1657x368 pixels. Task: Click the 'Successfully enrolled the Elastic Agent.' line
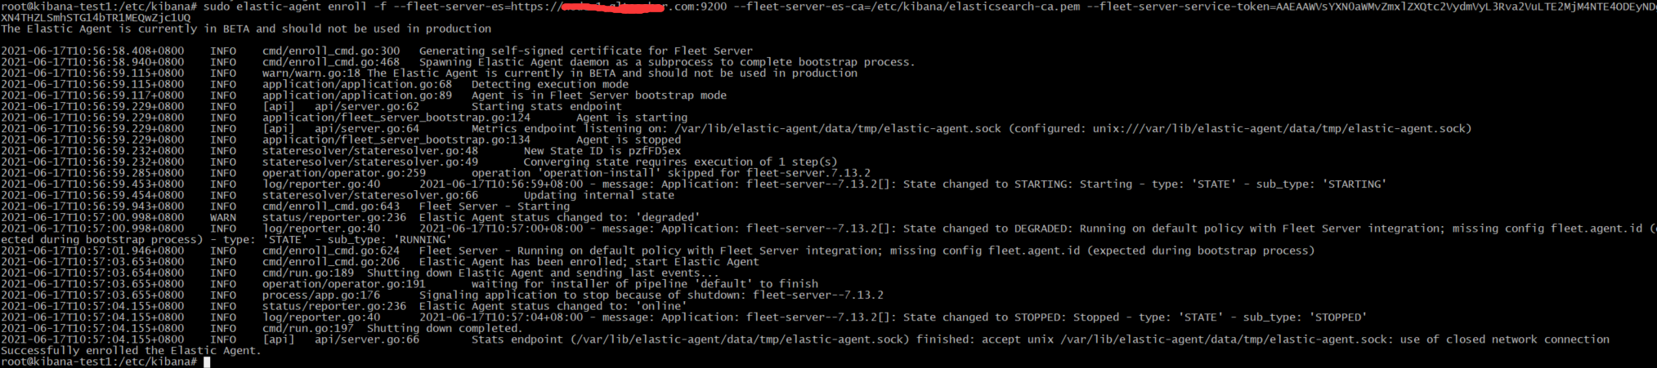[131, 351]
